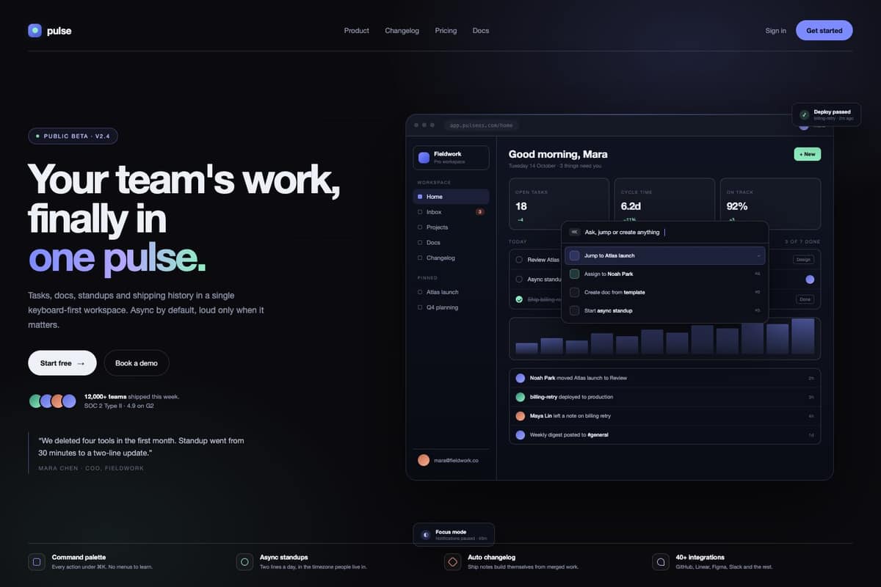Check the Review Atlas task circle
Image resolution: width=881 pixels, height=587 pixels.
(519, 260)
